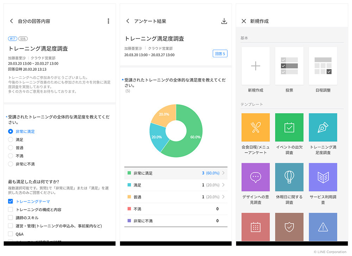Select the 不満 radio button
Viewport: 352px width, 256px height.
coord(10,156)
